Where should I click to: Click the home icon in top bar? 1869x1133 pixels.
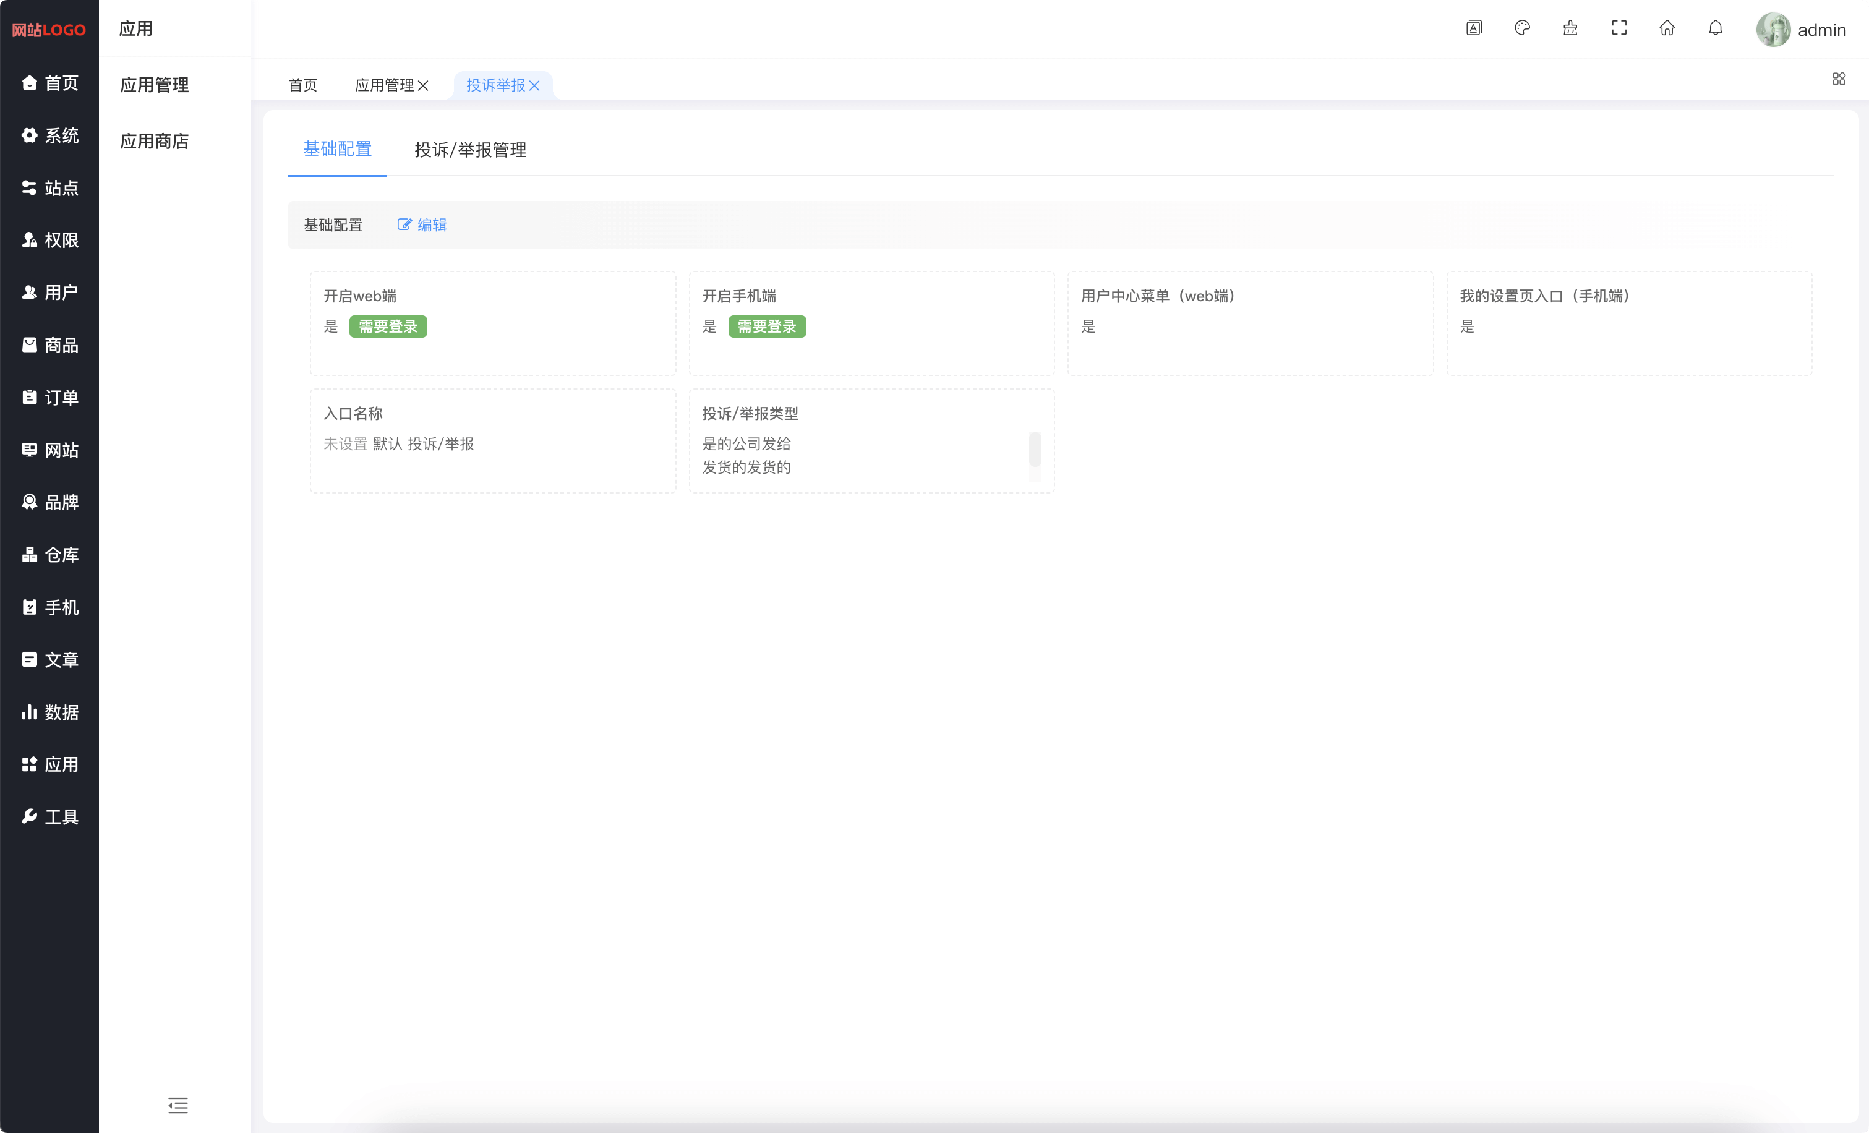pos(1667,28)
